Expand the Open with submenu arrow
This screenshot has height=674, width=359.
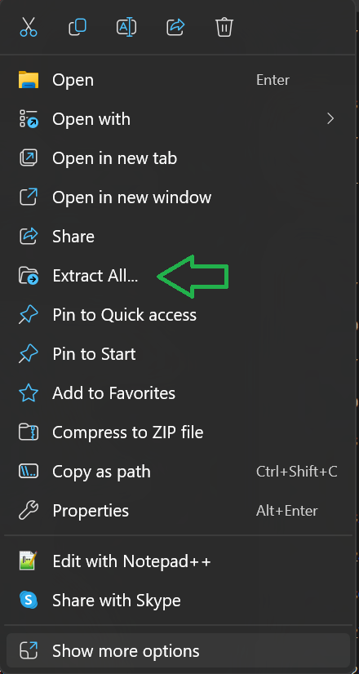point(330,118)
